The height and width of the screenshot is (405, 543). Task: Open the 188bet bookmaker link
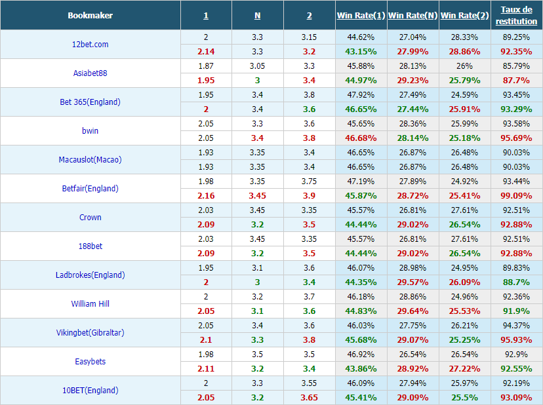[x=90, y=246]
